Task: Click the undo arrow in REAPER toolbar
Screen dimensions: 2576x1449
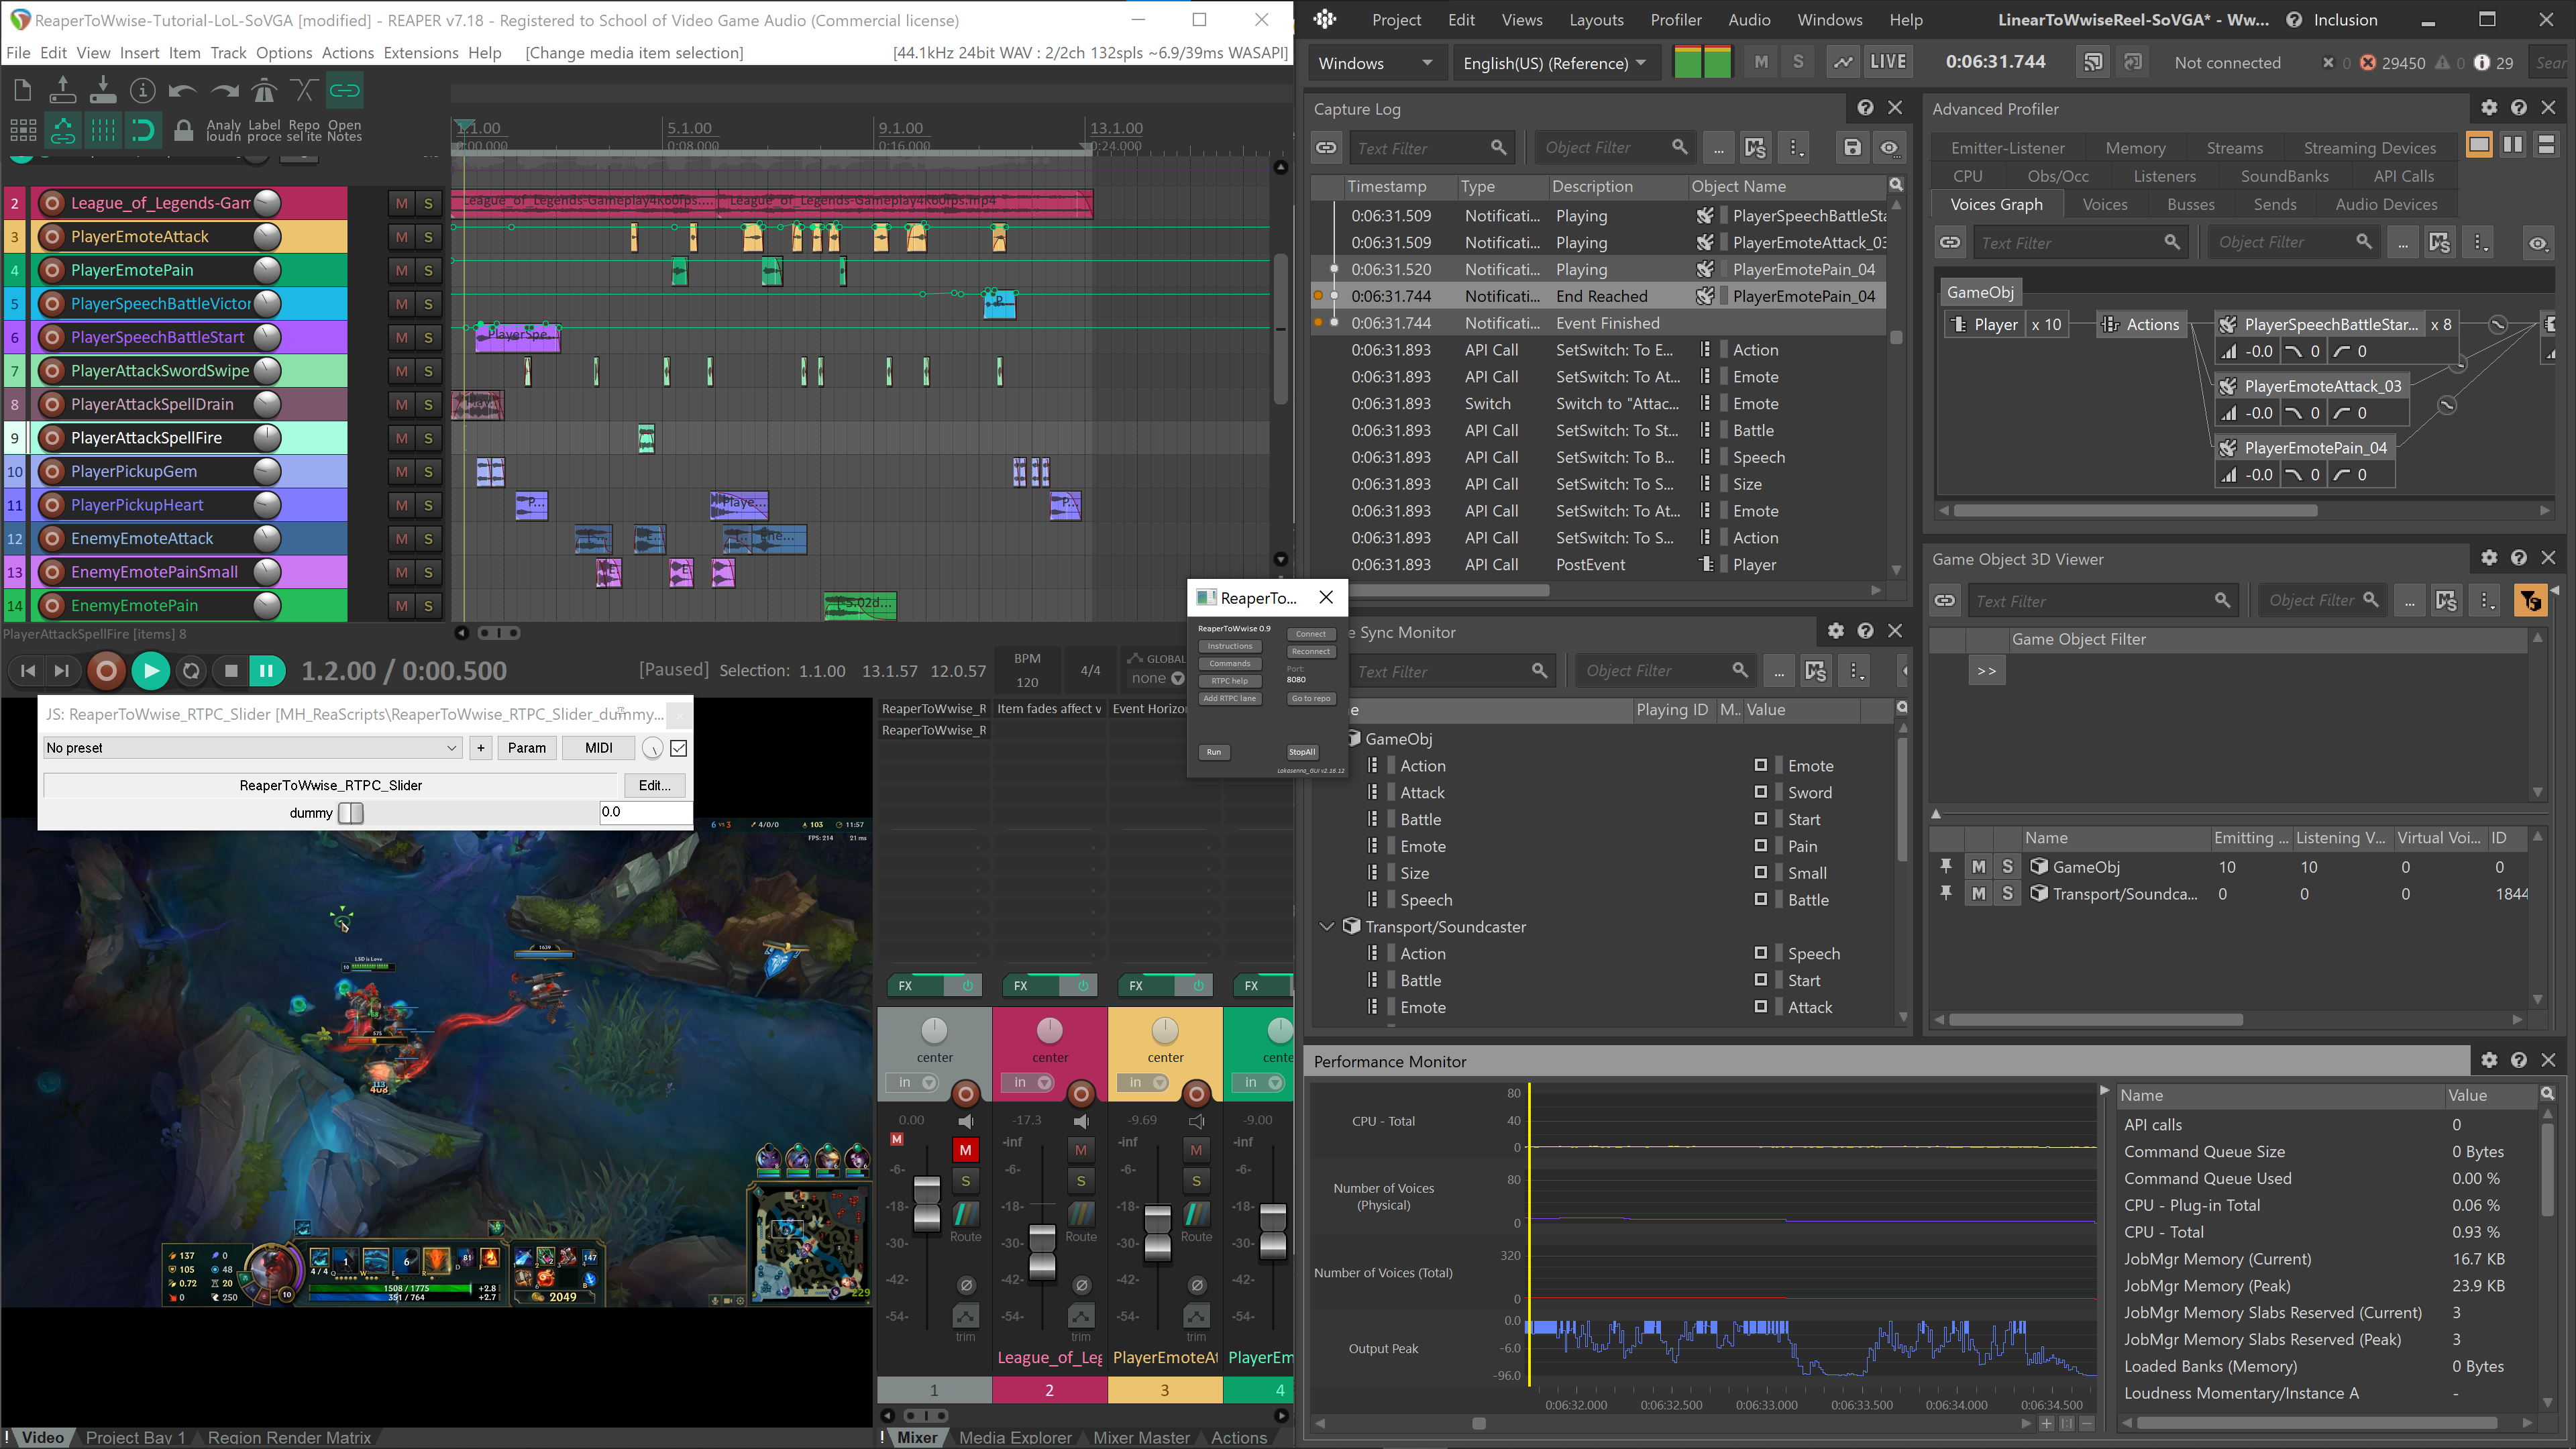Action: tap(183, 91)
